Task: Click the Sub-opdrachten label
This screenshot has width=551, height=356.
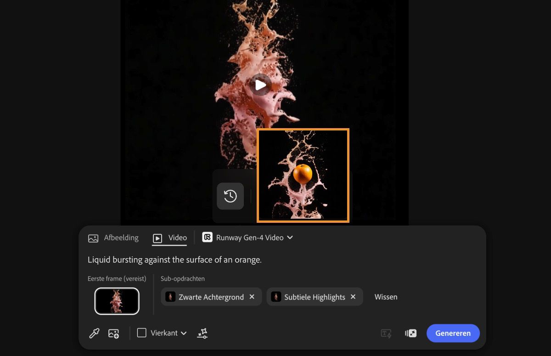Action: point(183,278)
